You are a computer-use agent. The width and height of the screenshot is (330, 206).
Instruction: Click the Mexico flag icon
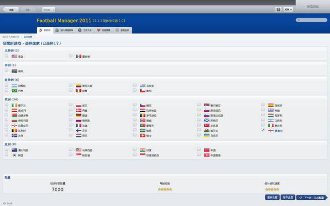[x=78, y=56]
